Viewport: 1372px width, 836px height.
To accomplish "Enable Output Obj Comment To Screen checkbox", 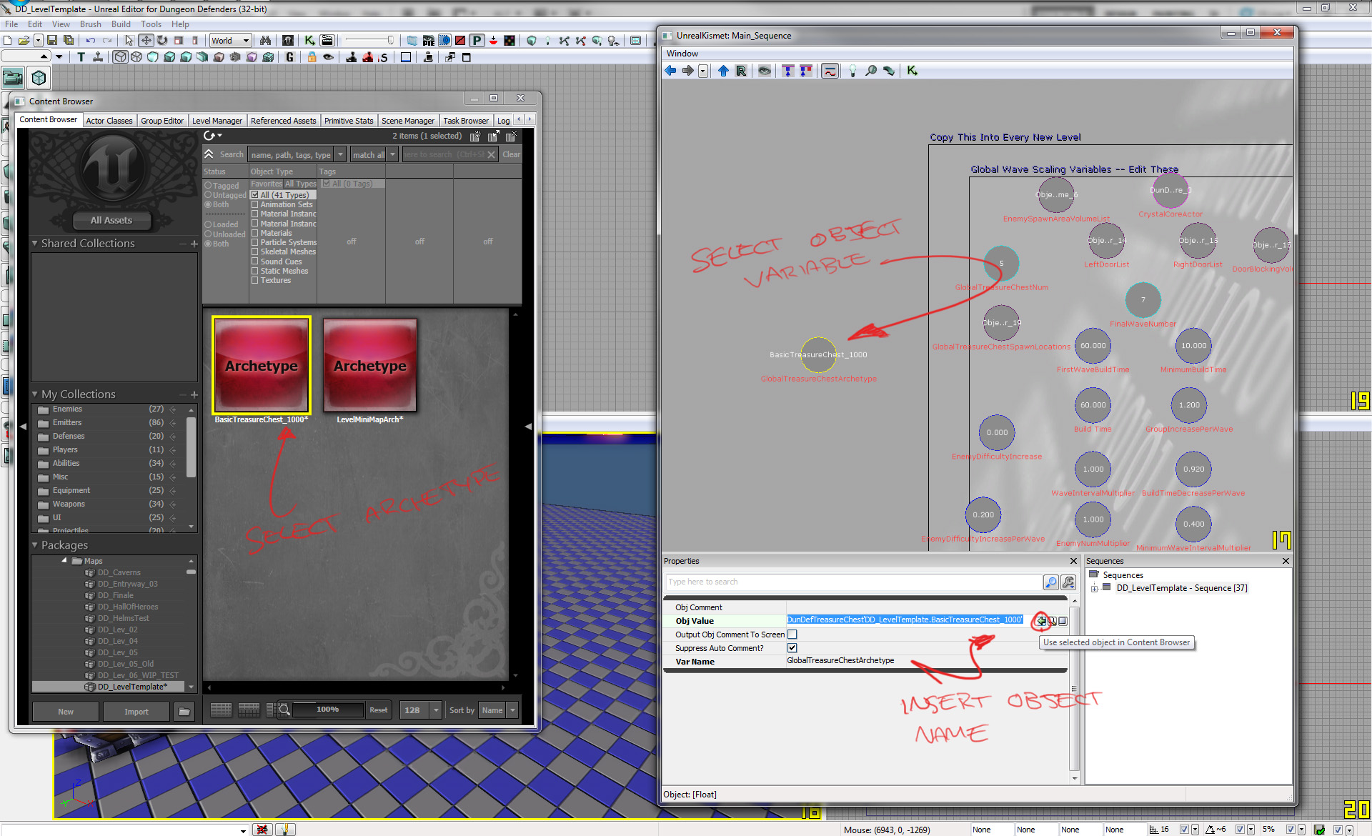I will tap(792, 635).
